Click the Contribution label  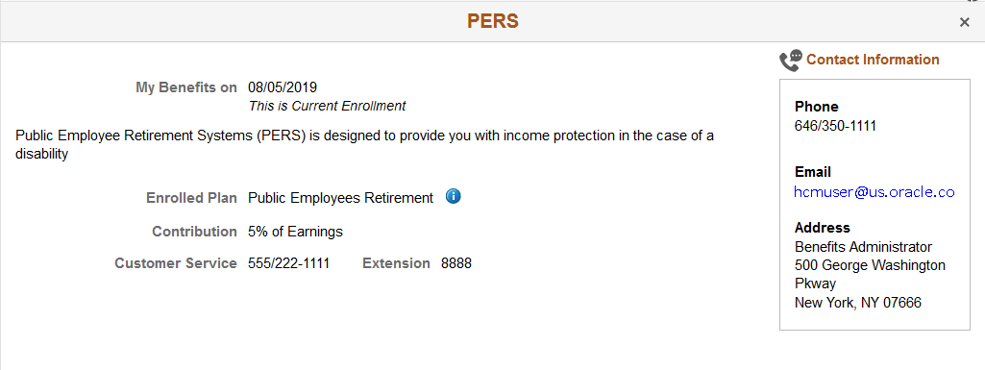(x=195, y=232)
